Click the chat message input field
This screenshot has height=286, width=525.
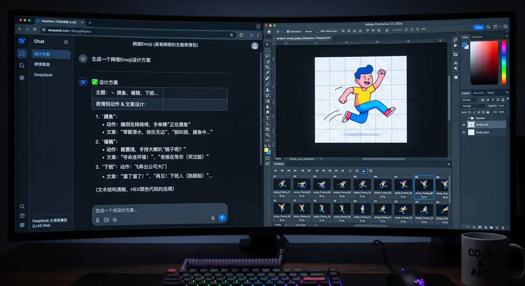pos(160,214)
